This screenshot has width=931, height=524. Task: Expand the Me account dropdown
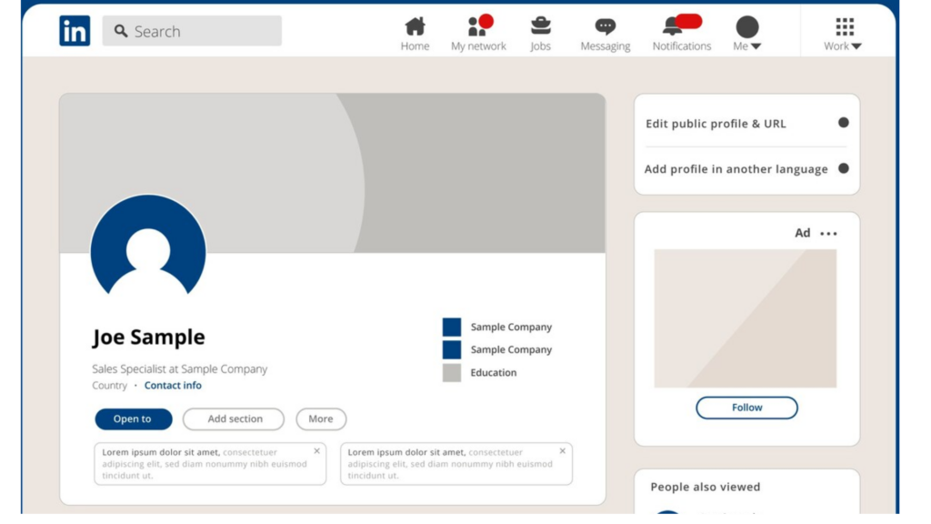click(x=747, y=33)
